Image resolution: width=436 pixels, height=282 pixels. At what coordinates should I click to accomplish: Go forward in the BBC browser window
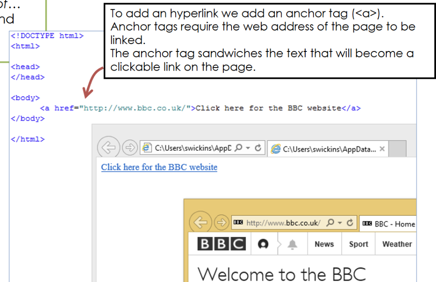[221, 223]
